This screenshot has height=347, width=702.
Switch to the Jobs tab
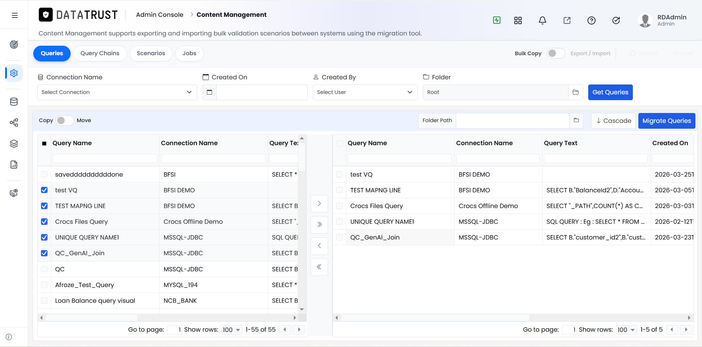[189, 53]
